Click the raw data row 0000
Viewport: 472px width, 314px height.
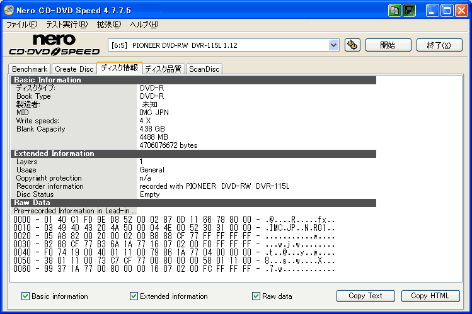[174, 220]
